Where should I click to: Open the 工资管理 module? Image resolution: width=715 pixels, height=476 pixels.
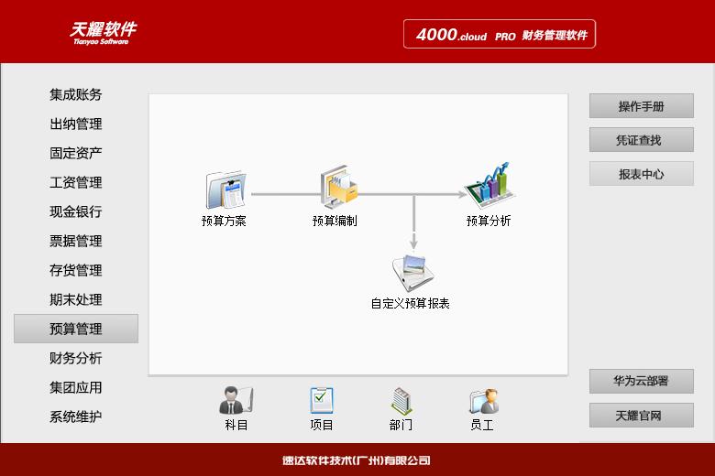tap(76, 182)
